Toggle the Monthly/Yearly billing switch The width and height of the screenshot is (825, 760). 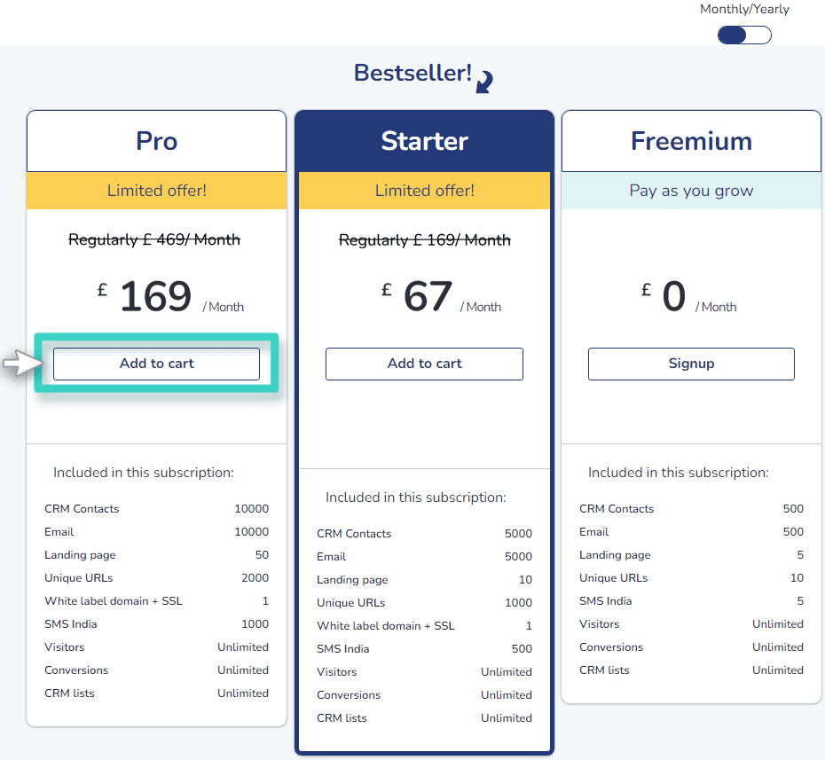pyautogui.click(x=743, y=35)
